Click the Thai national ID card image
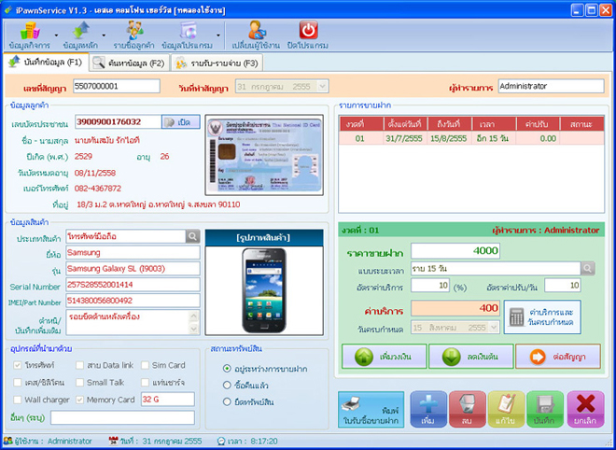 tap(264, 155)
